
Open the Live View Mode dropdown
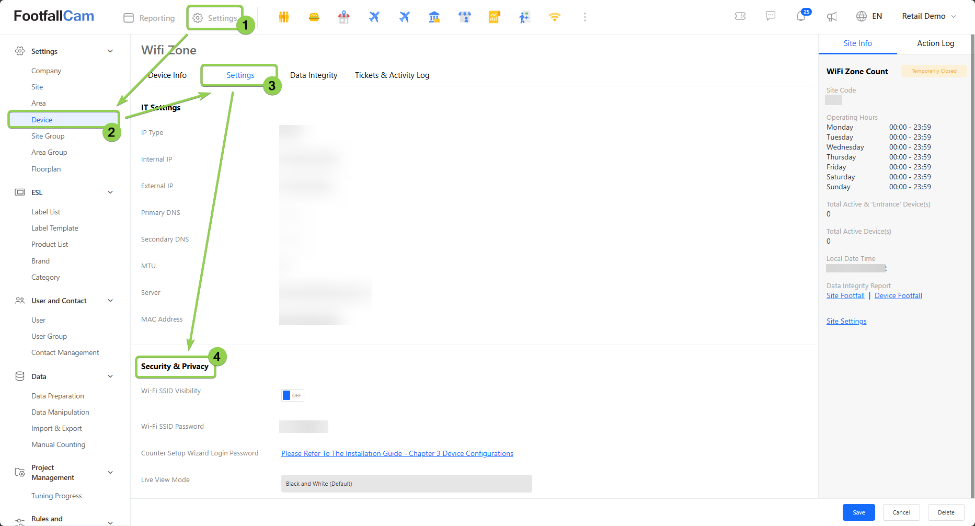(406, 484)
